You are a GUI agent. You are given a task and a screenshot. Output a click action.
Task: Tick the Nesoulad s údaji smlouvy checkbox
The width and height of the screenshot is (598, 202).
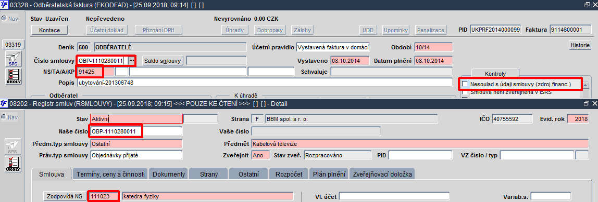[465, 84]
